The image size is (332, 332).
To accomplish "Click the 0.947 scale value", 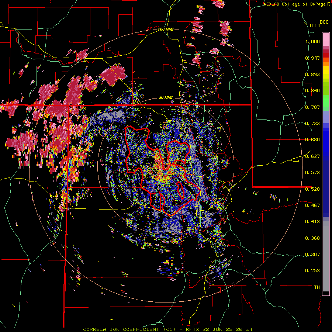I will coord(312,58).
